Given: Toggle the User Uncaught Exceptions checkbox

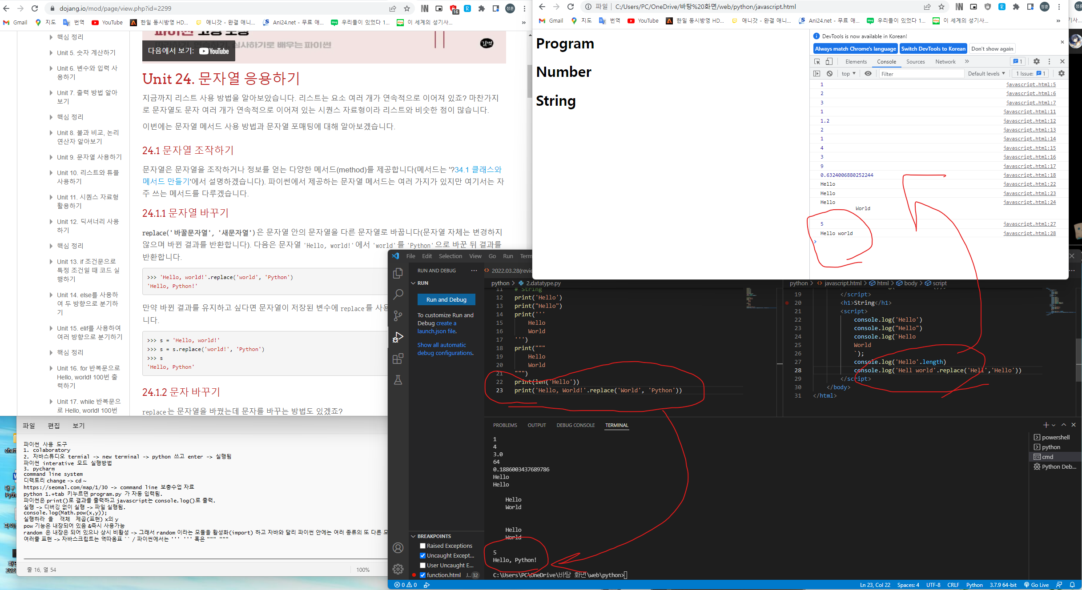Looking at the screenshot, I should tap(422, 565).
